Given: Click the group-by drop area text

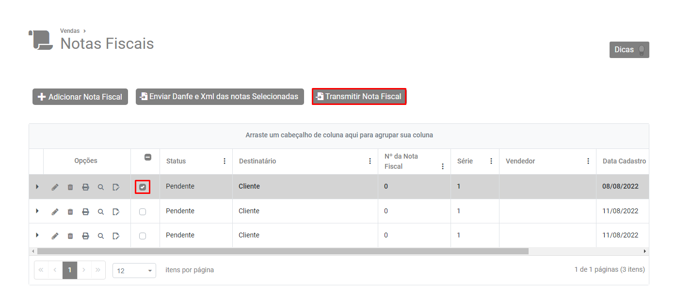Looking at the screenshot, I should 339,135.
